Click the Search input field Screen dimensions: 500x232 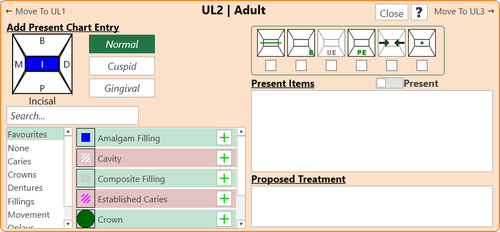(x=73, y=116)
